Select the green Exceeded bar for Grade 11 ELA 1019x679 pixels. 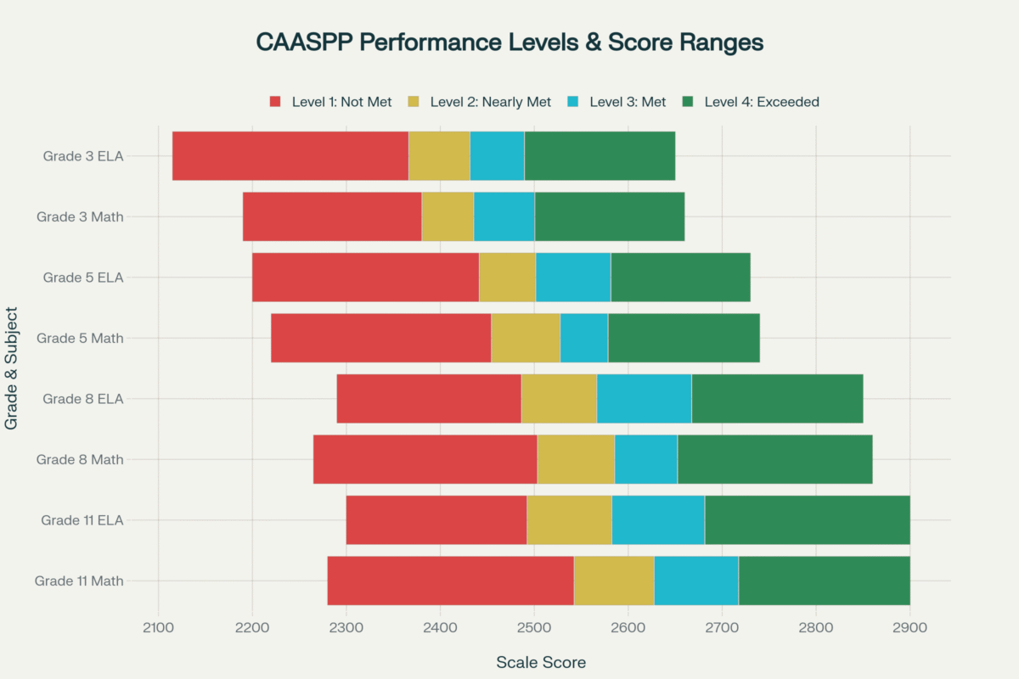coord(808,520)
